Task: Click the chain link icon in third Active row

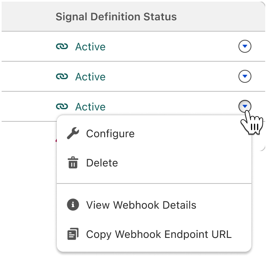Action: coord(62,106)
